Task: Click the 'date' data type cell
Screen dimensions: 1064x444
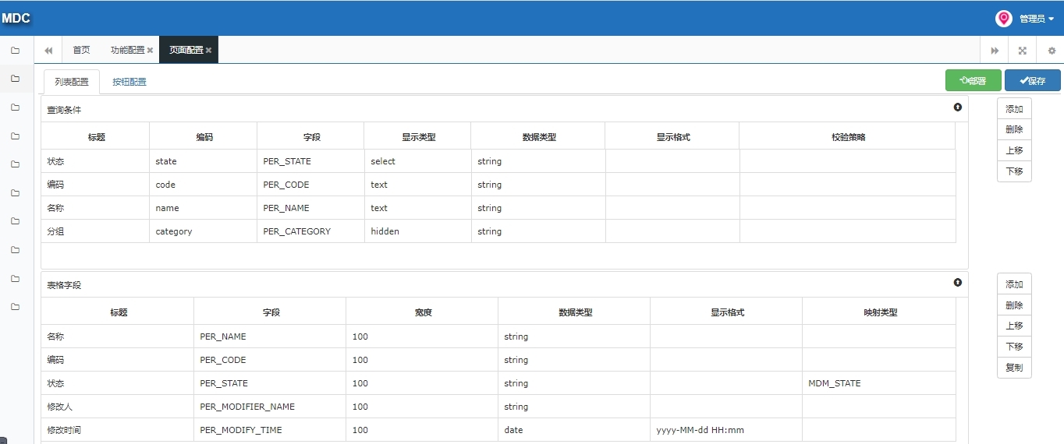Action: coord(574,430)
